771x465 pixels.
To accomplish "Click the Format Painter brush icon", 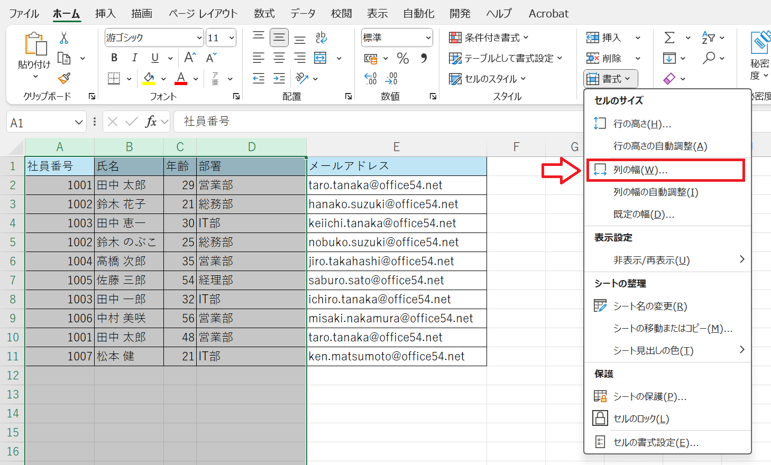I will 64,79.
